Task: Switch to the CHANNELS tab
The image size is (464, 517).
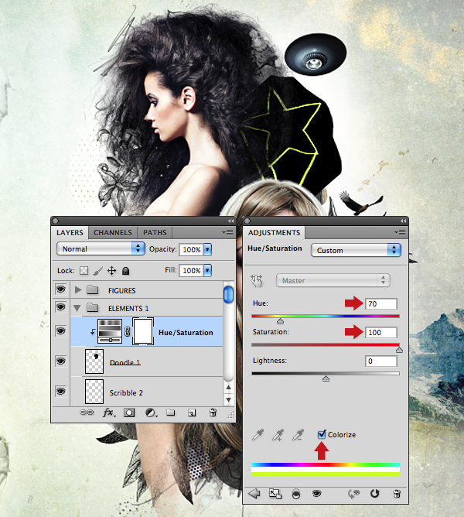Action: coord(113,232)
